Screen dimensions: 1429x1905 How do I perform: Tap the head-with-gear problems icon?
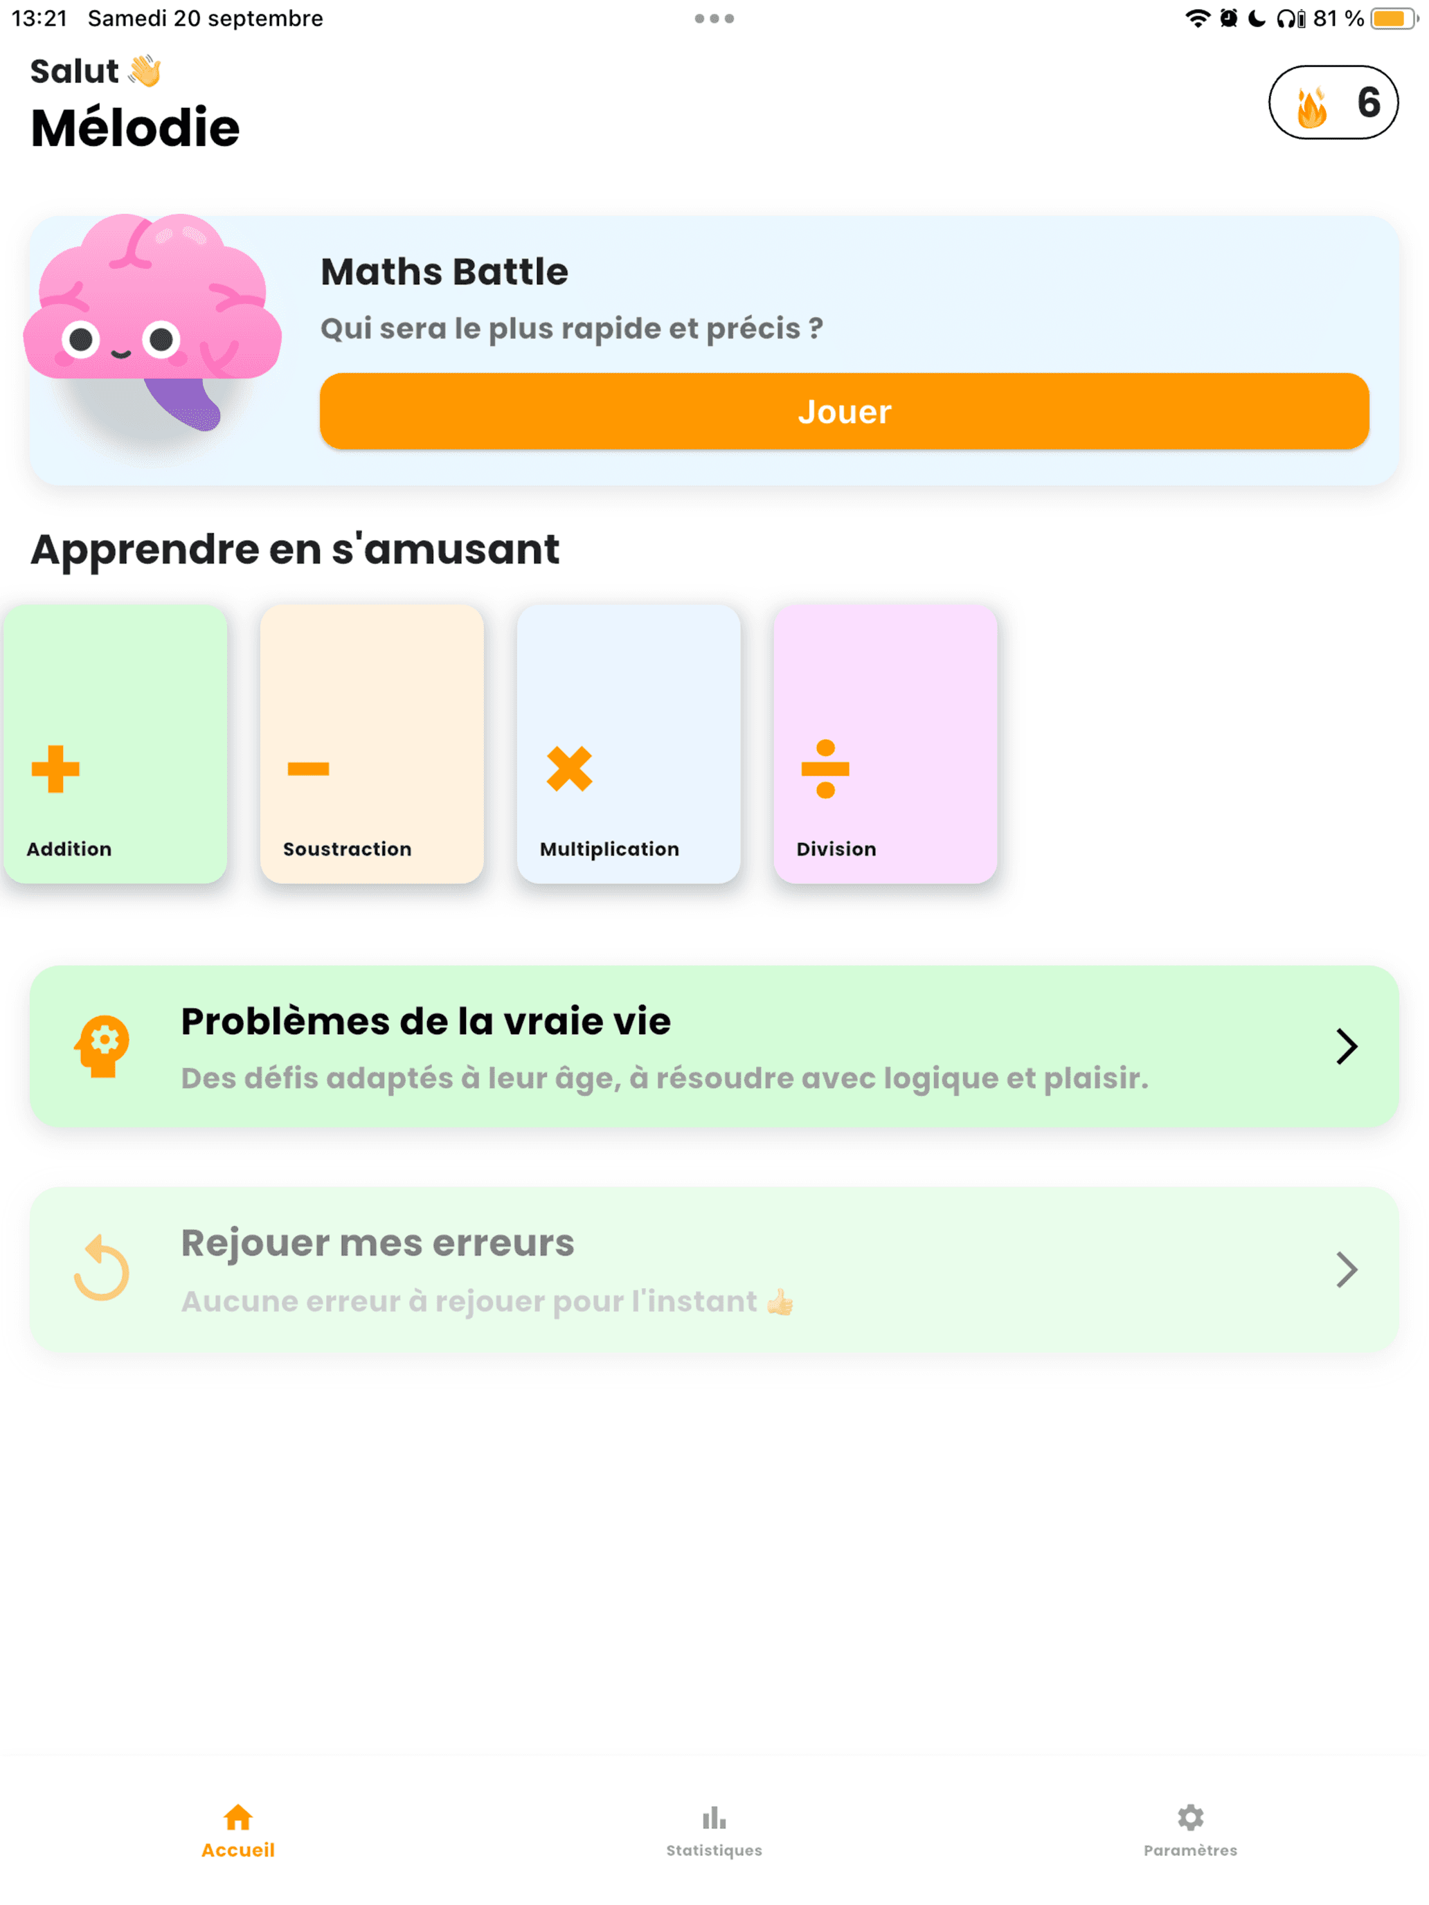pyautogui.click(x=102, y=1047)
